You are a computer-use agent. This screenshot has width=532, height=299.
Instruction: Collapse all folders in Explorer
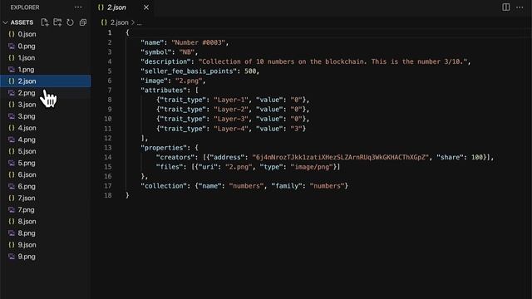click(x=83, y=22)
